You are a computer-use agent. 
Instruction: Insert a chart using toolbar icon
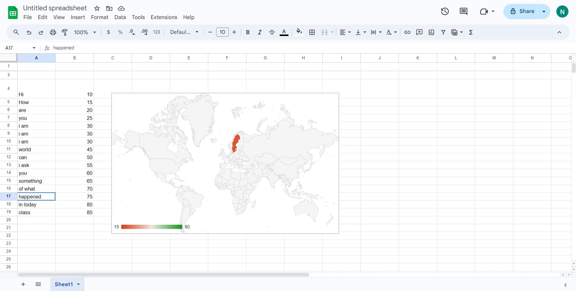(x=431, y=32)
